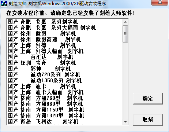Image resolution: width=169 pixels, height=132 pixels.
Task: Click the 取消 button
Action: click(x=148, y=120)
